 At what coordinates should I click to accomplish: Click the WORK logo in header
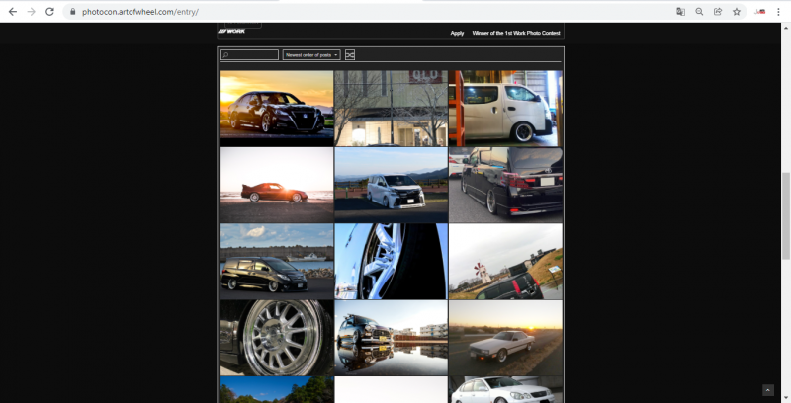230,32
